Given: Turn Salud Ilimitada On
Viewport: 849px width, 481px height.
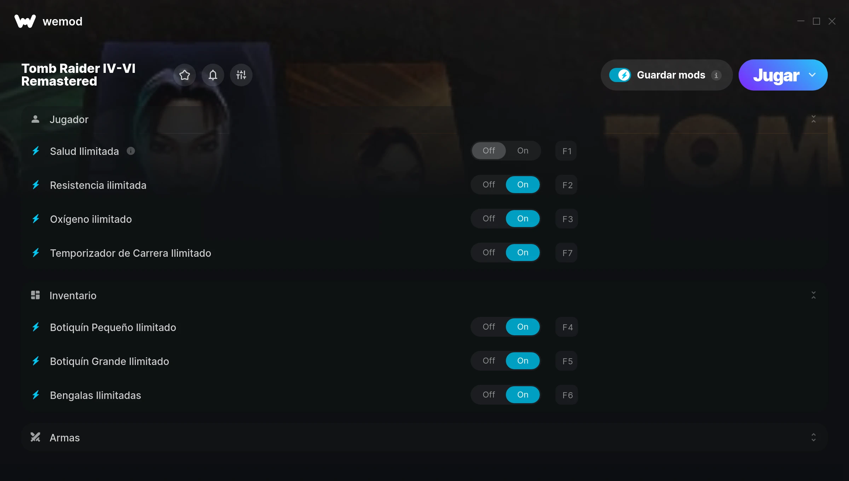Looking at the screenshot, I should click(x=523, y=151).
